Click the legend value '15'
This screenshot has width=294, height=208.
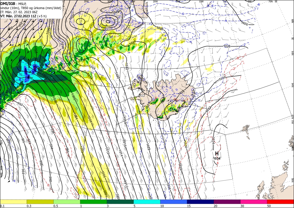pos(189,206)
